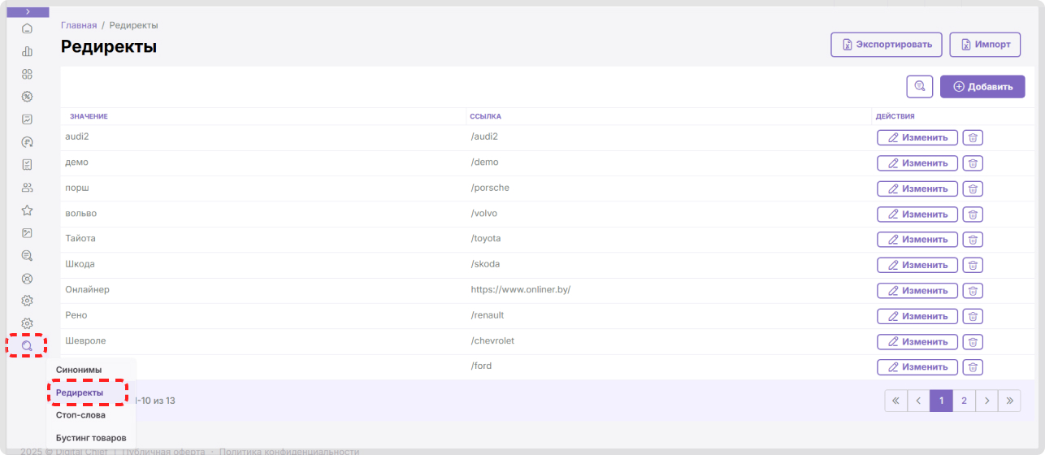The image size is (1045, 455).
Task: Open the bar chart statistics icon
Action: click(x=27, y=51)
